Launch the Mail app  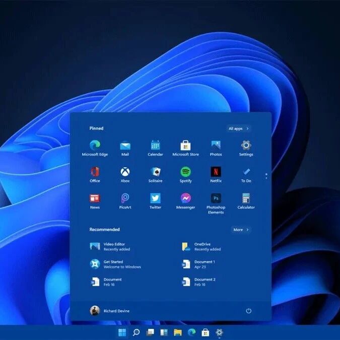tap(125, 148)
